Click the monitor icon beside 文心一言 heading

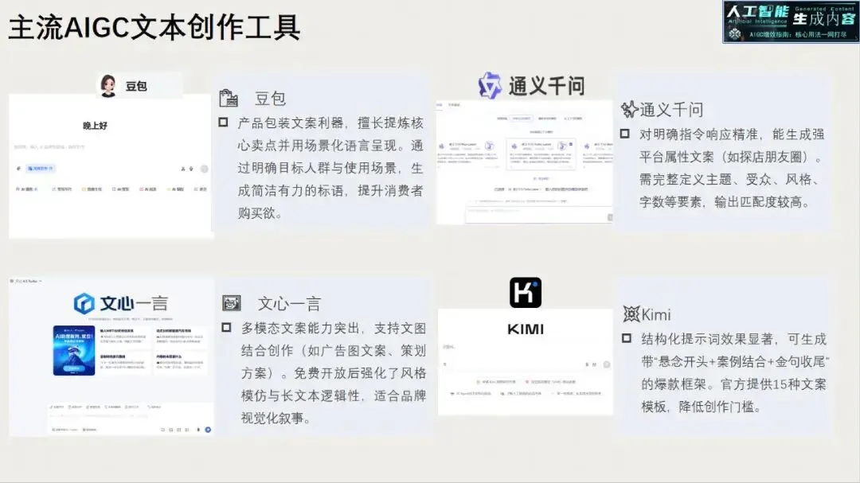[x=232, y=302]
